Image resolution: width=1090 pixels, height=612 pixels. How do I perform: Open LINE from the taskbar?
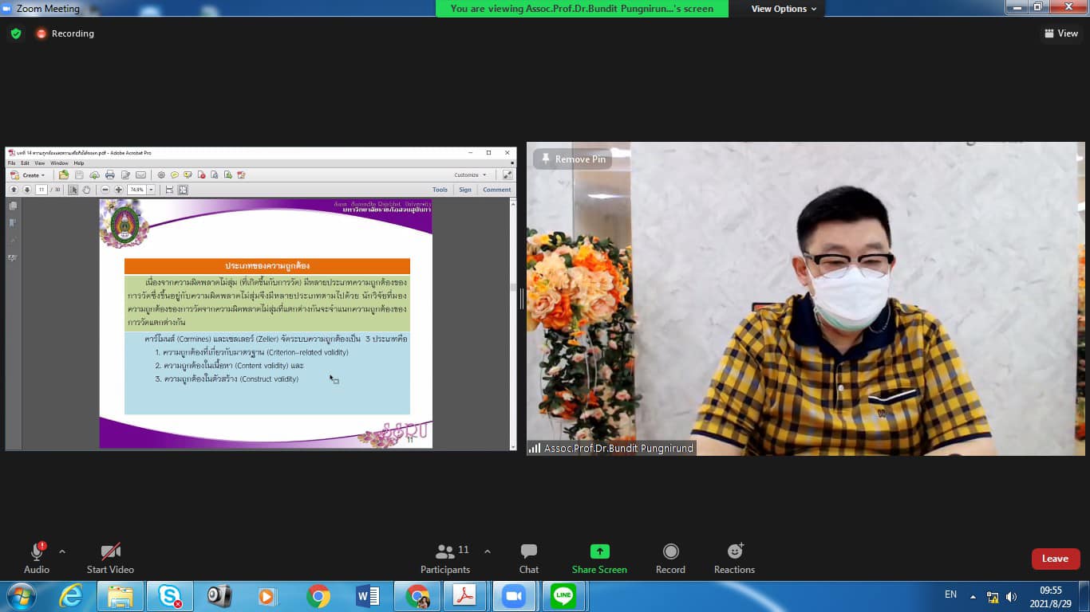pyautogui.click(x=563, y=596)
